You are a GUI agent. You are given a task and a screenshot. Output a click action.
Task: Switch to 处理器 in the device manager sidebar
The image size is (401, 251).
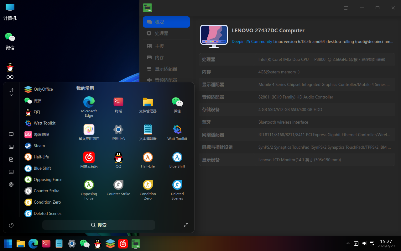[166, 33]
